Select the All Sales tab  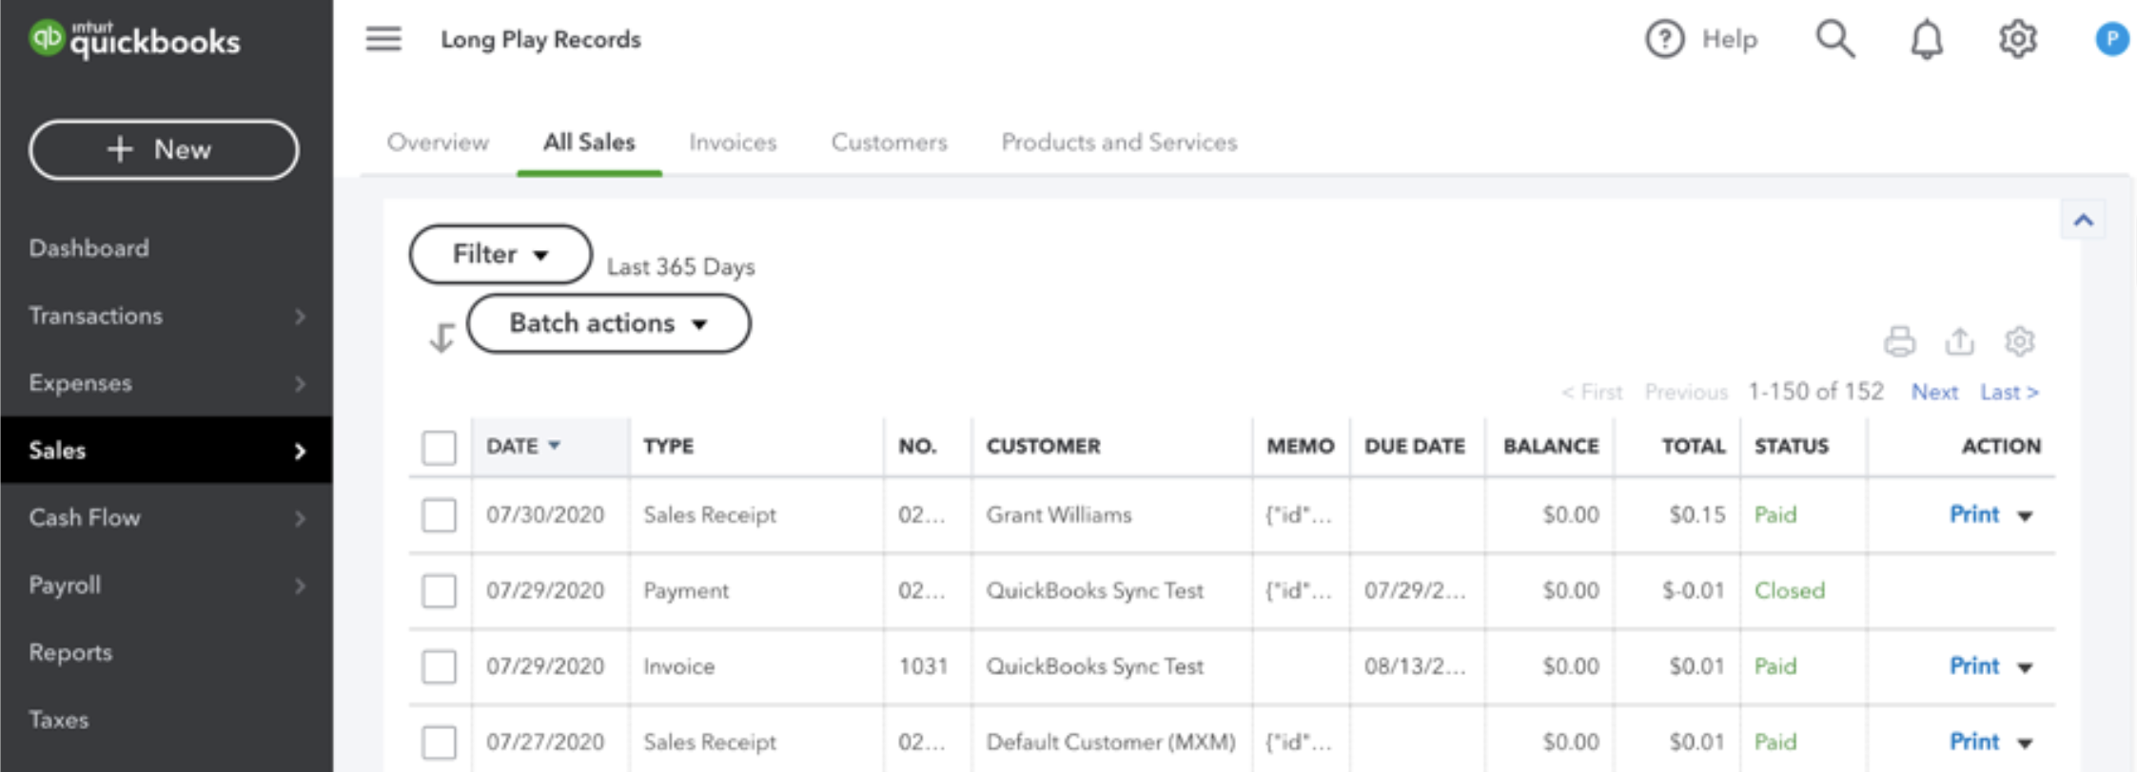pyautogui.click(x=589, y=143)
